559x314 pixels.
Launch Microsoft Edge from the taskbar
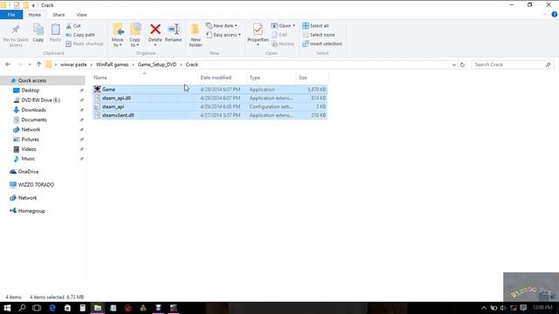tap(52, 308)
